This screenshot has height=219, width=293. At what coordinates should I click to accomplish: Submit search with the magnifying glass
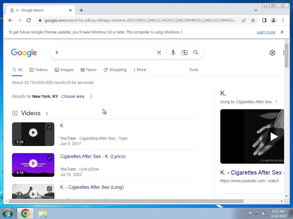(196, 52)
